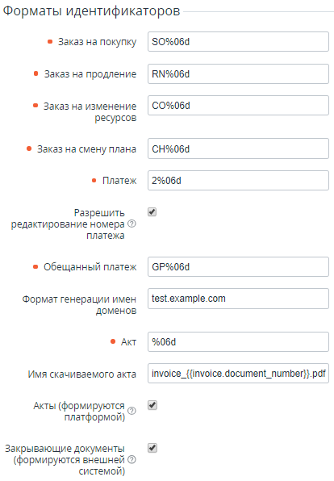Focus the Заказ на покупку field
Image resolution: width=334 pixels, height=481 pixels.
238,42
